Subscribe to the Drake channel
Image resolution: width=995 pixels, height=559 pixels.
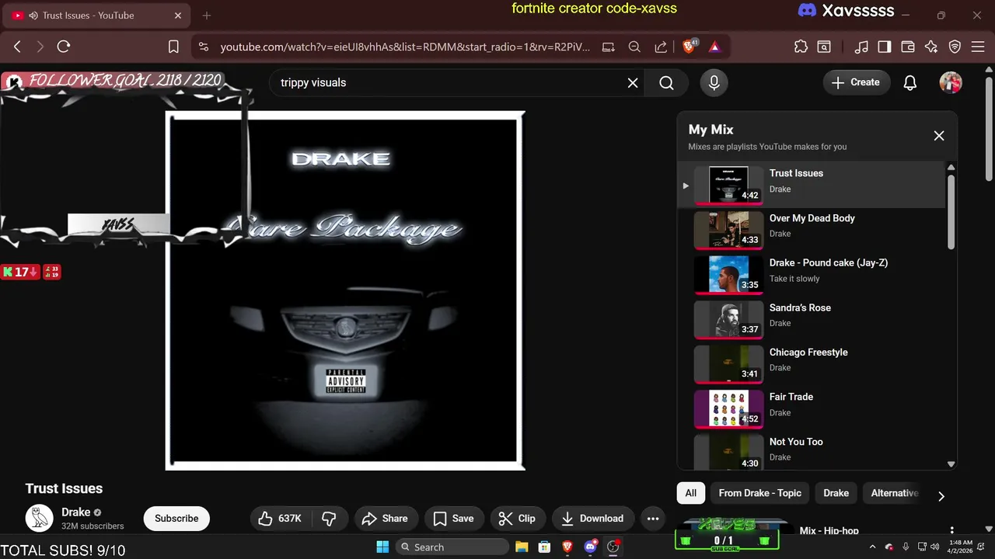pyautogui.click(x=176, y=519)
